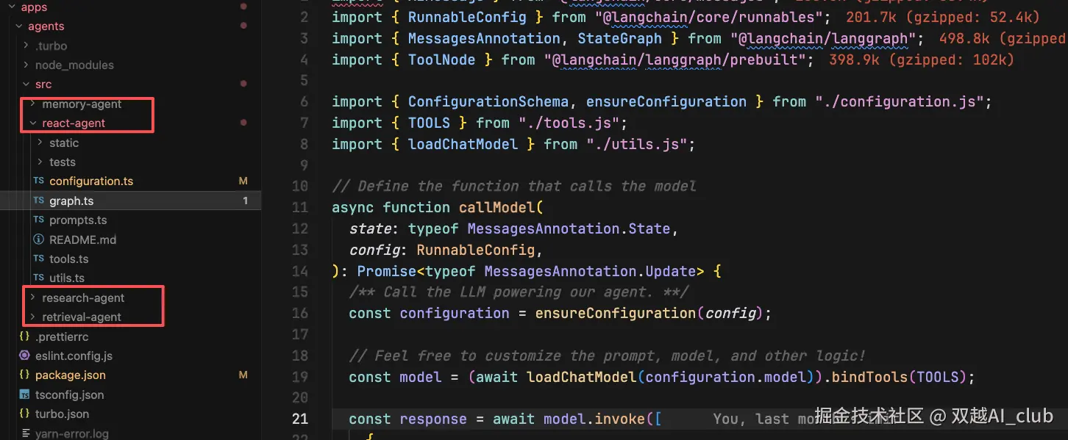Open README.md file
Viewport: 1068px width, 440px height.
pos(82,239)
